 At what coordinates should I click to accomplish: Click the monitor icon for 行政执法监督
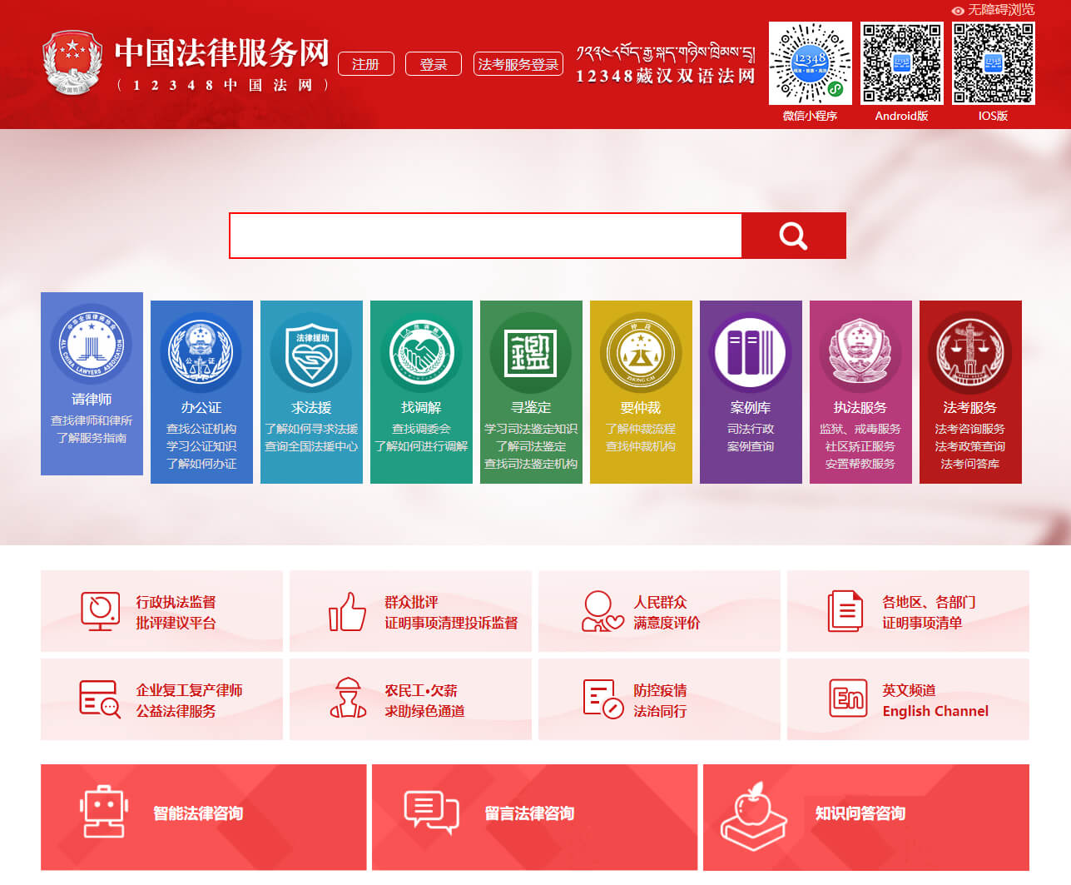[x=100, y=611]
